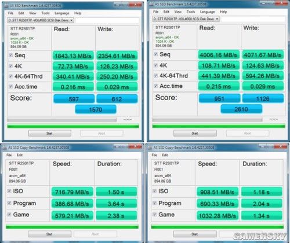Toggle the Game checkbox in right Copy-Benchmark window
The image size is (290, 243).
coord(154,215)
